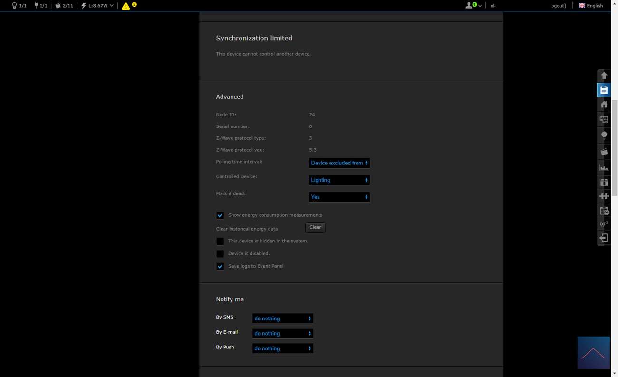Open the user account menu in top bar

pos(473,6)
